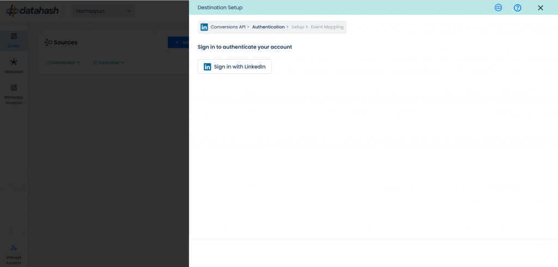The image size is (558, 267).
Task: Select the Authentication breadcrumb step
Action: tap(268, 27)
